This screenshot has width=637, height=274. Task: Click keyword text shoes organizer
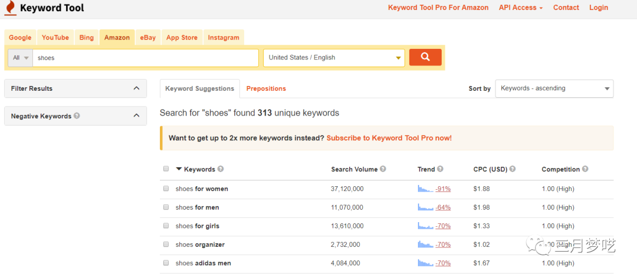[201, 245]
